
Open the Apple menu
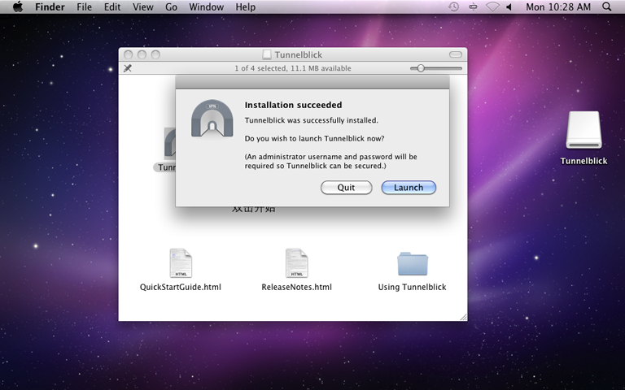[x=18, y=6]
